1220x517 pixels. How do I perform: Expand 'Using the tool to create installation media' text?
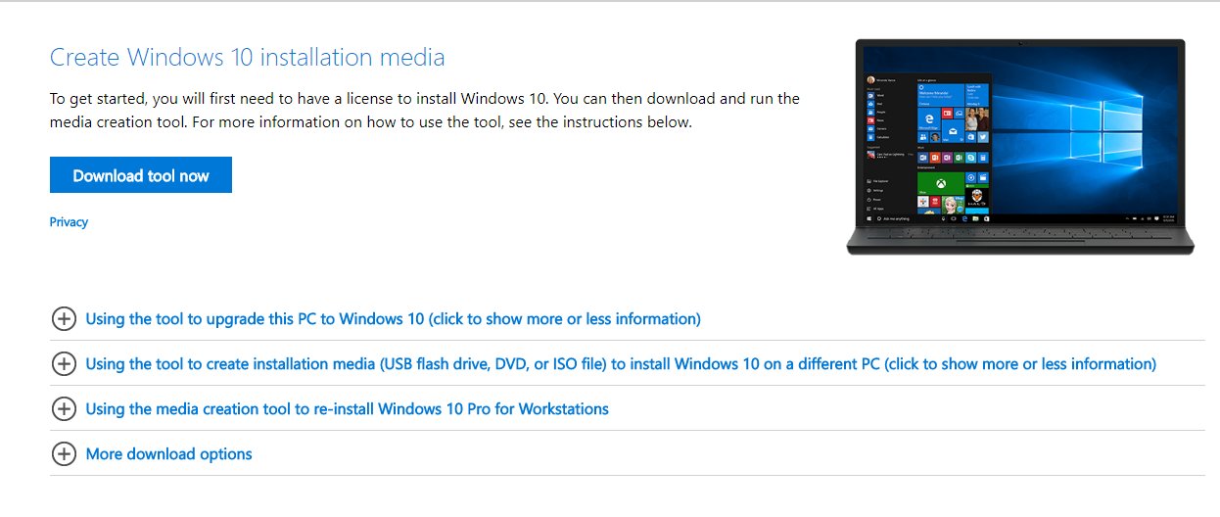pos(621,364)
